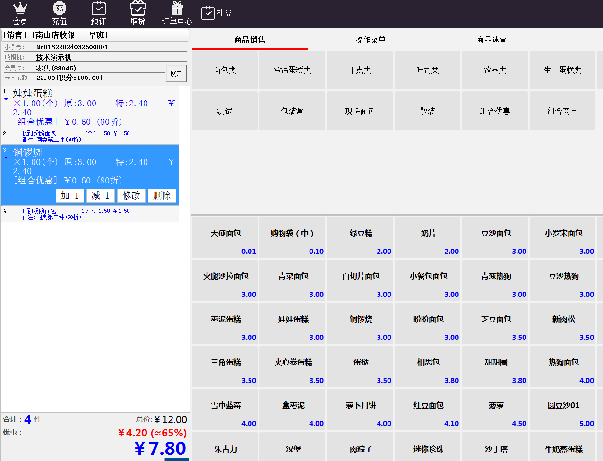Open the 充值 recharge icon
This screenshot has width=603, height=461.
click(x=59, y=9)
